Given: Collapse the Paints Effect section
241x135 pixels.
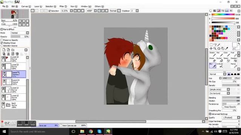Looking at the screenshot, I should 2,29.
